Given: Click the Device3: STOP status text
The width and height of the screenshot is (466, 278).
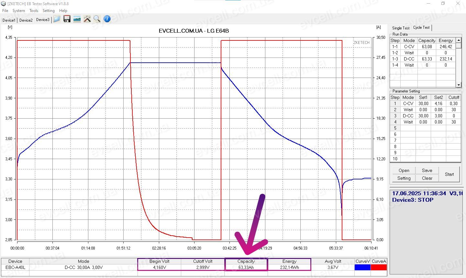Looking at the screenshot, I should (413, 200).
